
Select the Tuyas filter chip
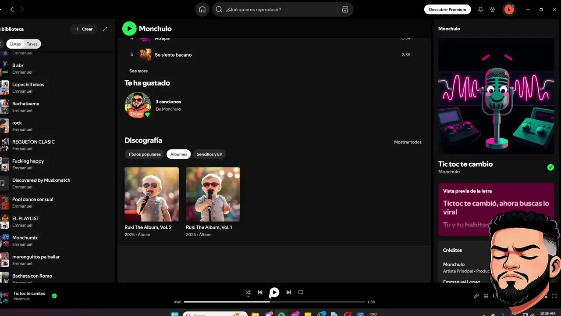tap(32, 44)
